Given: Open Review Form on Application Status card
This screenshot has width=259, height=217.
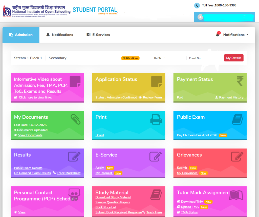Looking at the screenshot, I should (x=152, y=97).
